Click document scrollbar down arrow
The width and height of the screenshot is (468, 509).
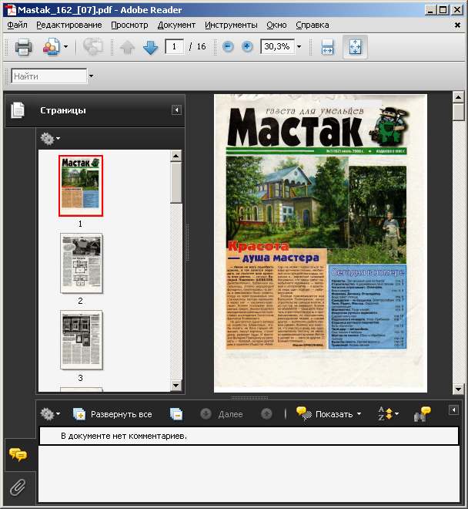click(458, 389)
